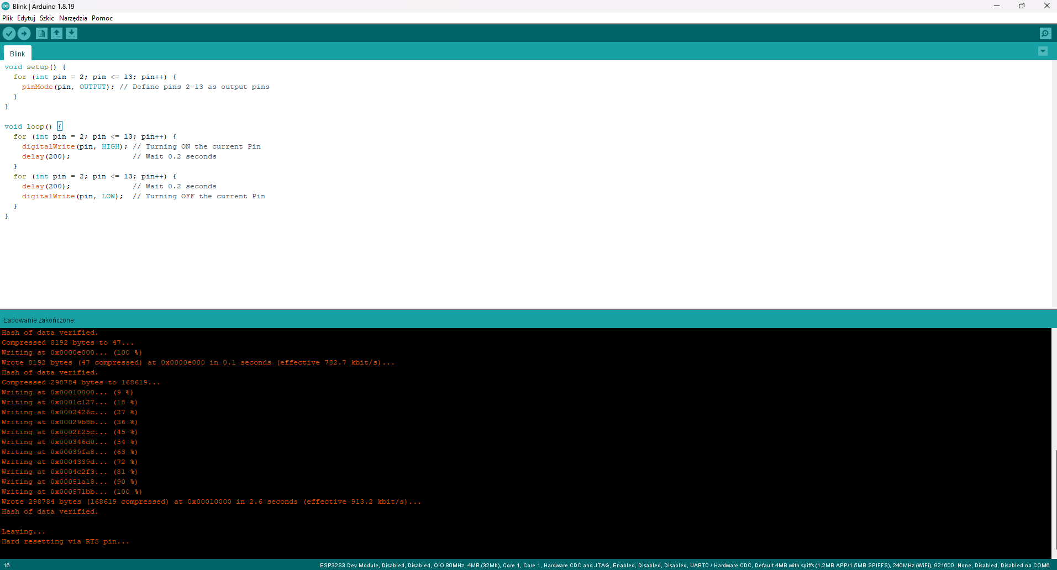Click 'Wrote 298784 bytes' console line
Viewport: 1057px width, 570px height.
click(x=212, y=502)
